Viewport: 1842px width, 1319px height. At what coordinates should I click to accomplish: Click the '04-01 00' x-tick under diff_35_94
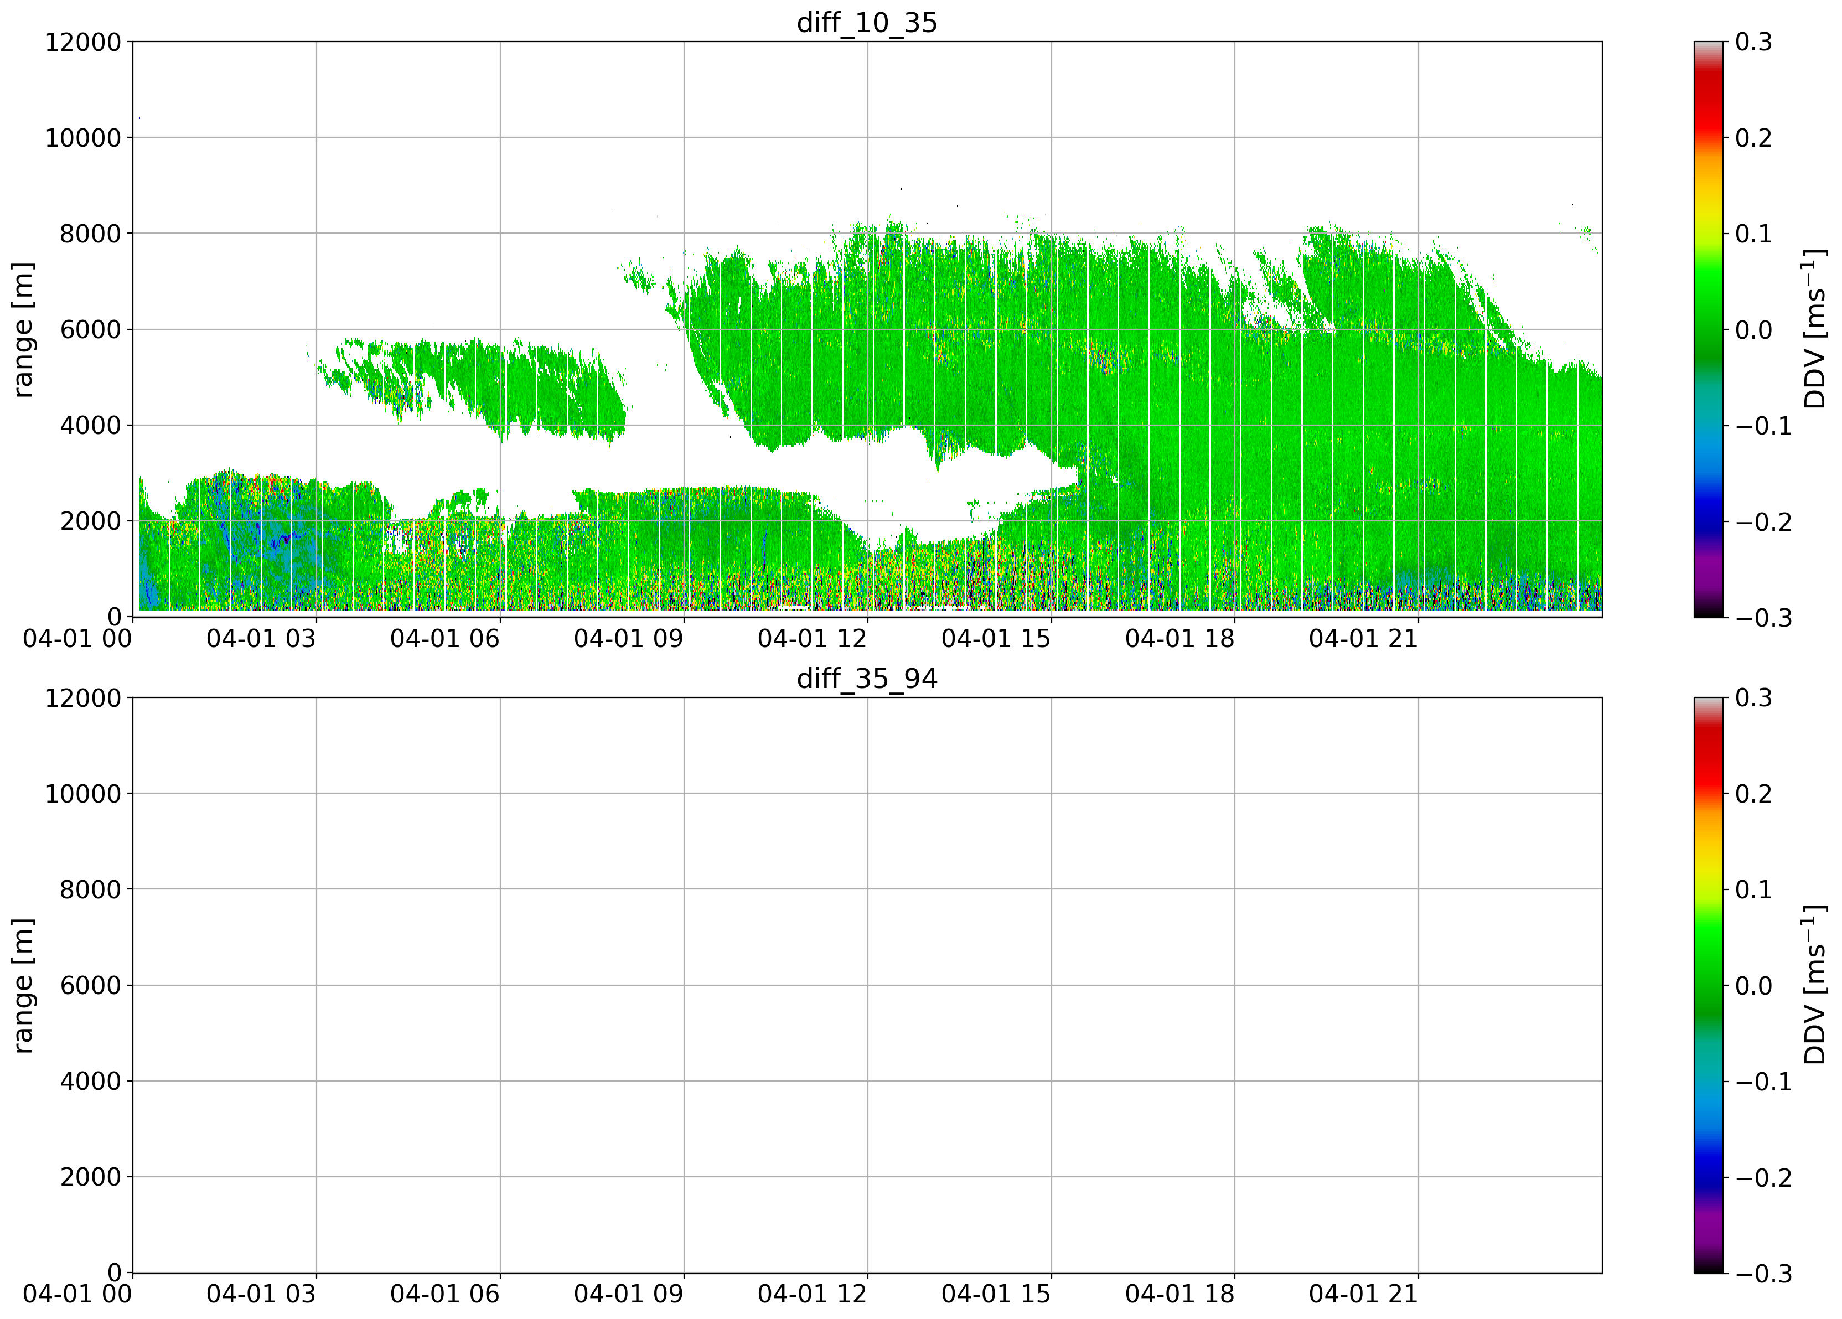[77, 1295]
